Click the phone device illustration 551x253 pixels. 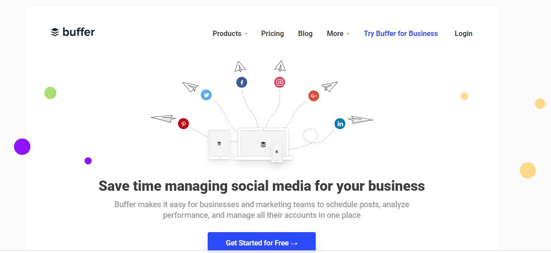277,152
